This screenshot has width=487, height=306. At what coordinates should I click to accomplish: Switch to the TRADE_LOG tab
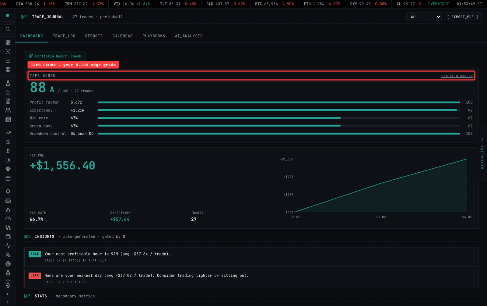[64, 36]
